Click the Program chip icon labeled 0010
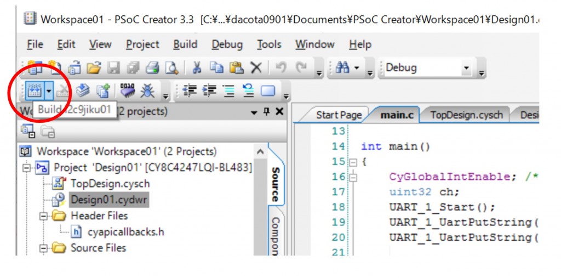 (127, 92)
